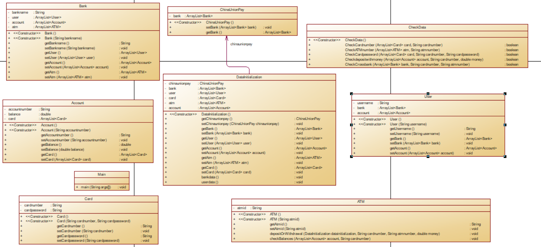This screenshot has height=247, width=541.
Task: Select User (String username) constructor
Action: coord(408,124)
